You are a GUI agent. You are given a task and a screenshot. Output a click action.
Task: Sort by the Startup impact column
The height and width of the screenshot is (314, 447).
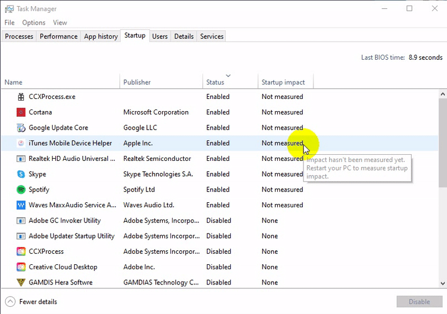click(x=283, y=82)
